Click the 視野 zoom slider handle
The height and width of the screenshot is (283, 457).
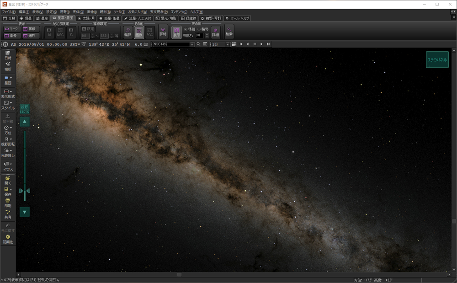(x=25, y=191)
